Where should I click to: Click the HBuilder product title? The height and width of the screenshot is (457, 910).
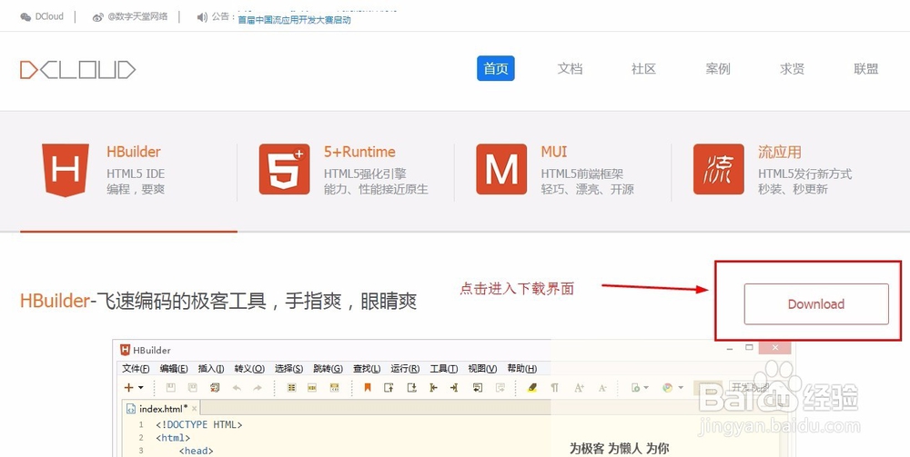[134, 152]
